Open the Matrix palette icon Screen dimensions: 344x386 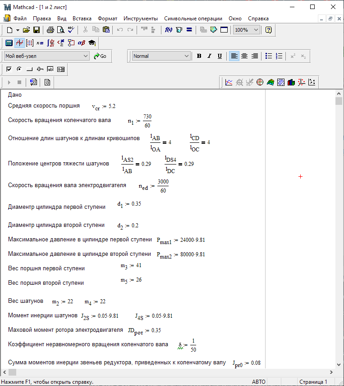coord(30,43)
